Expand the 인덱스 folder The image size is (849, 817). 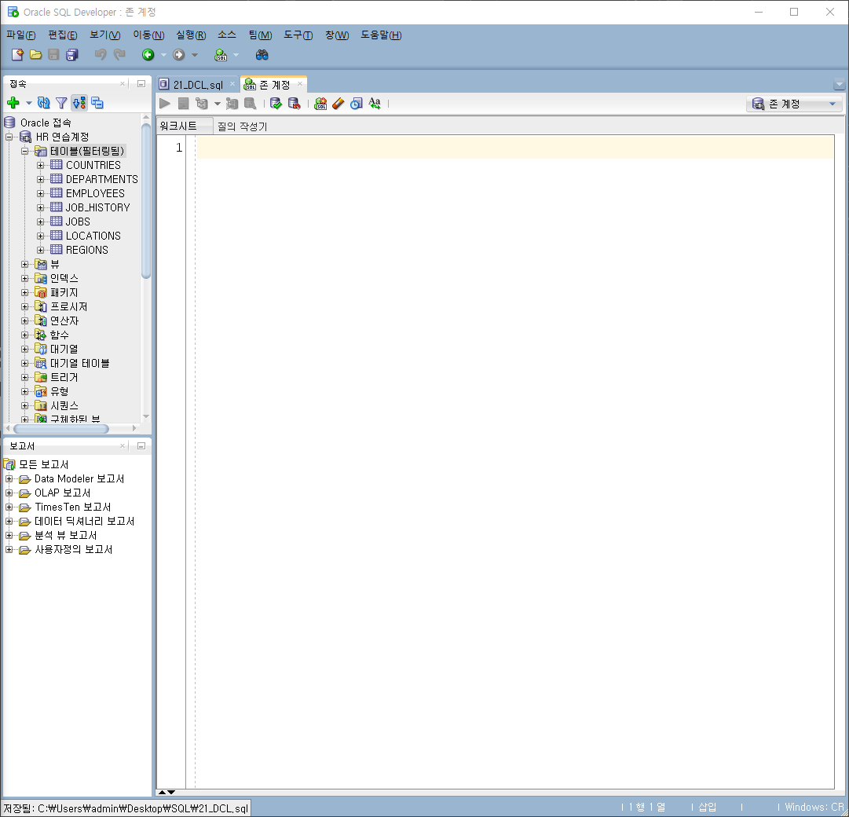tap(25, 278)
